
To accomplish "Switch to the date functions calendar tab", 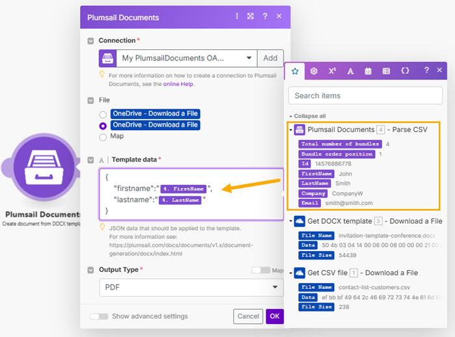I will pos(368,71).
